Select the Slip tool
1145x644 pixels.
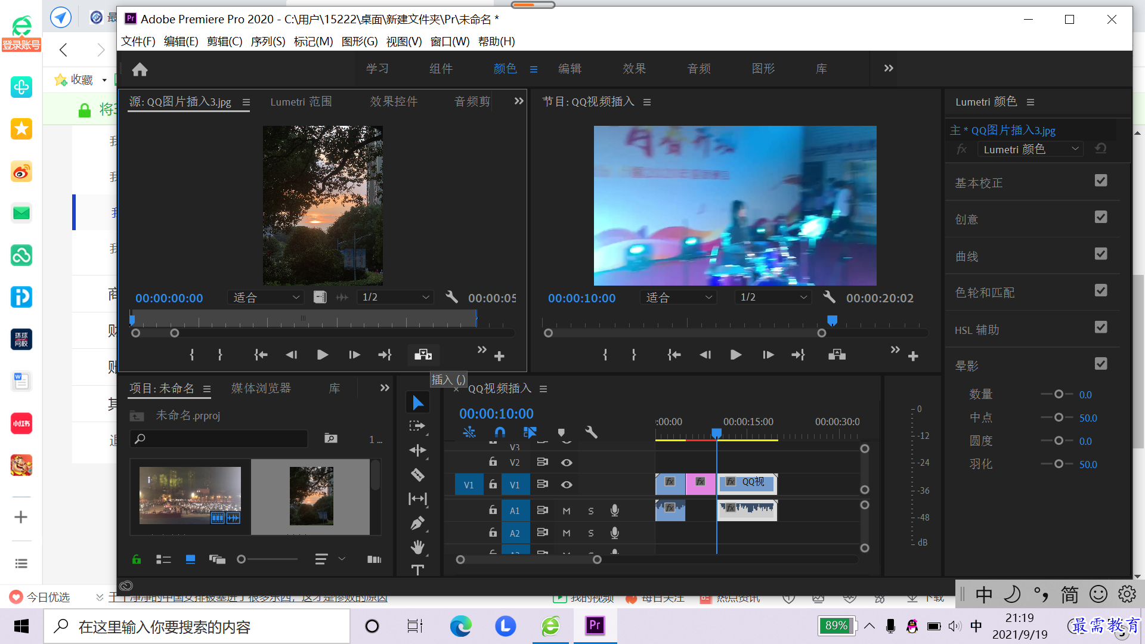coord(417,499)
